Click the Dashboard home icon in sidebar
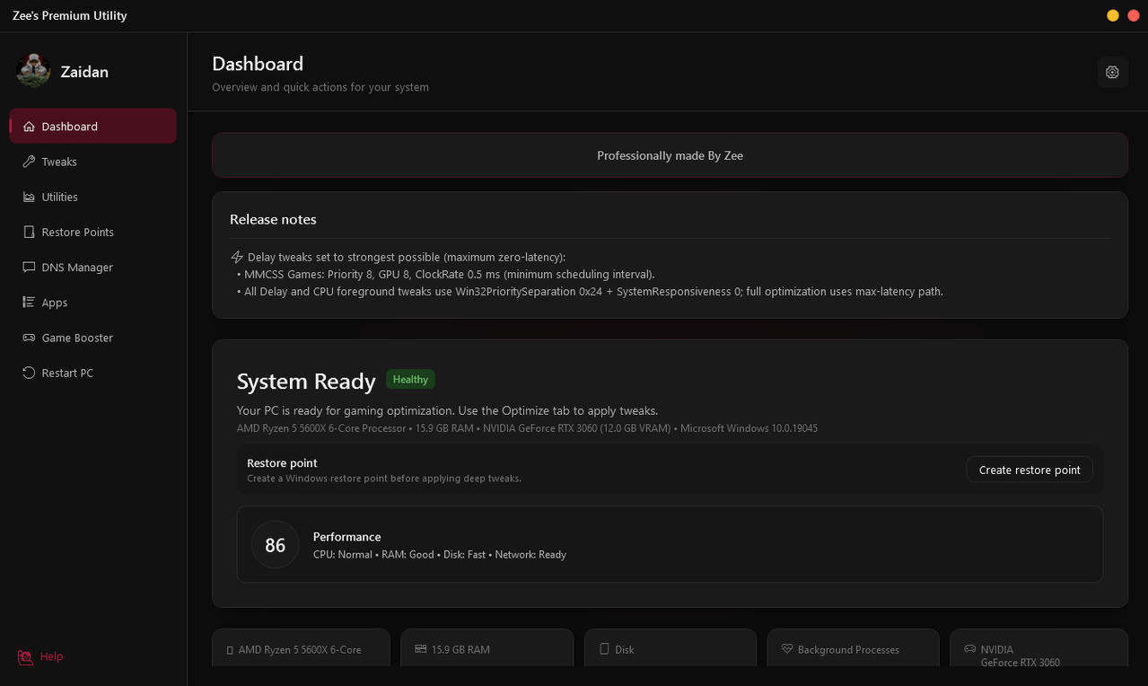Screen dimensions: 1148x686 [x=29, y=127]
